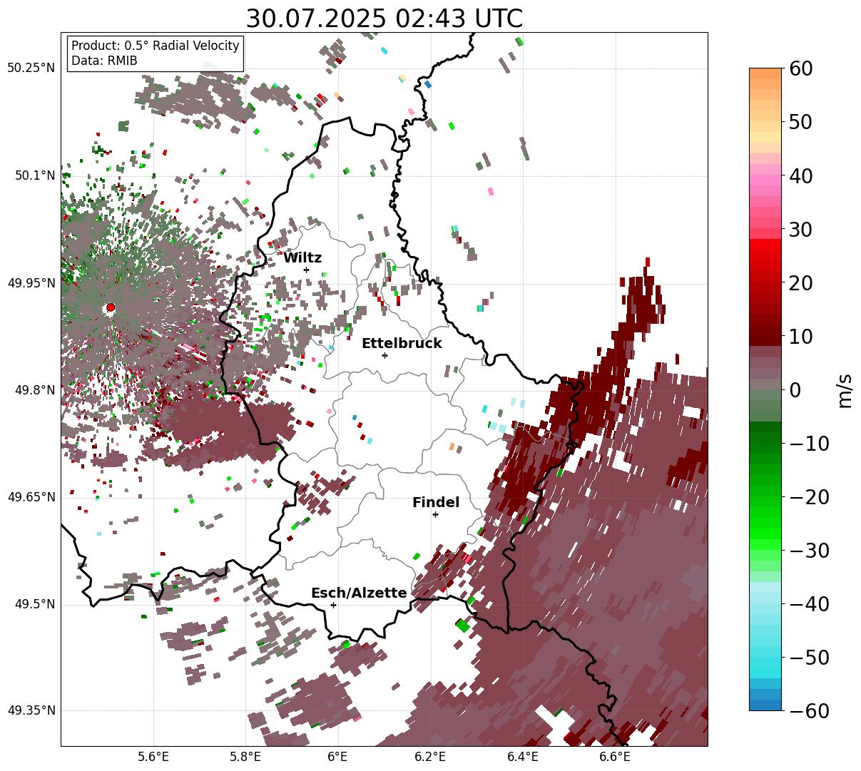Click the cross marker below Findel
The height and width of the screenshot is (771, 861).
tap(435, 514)
